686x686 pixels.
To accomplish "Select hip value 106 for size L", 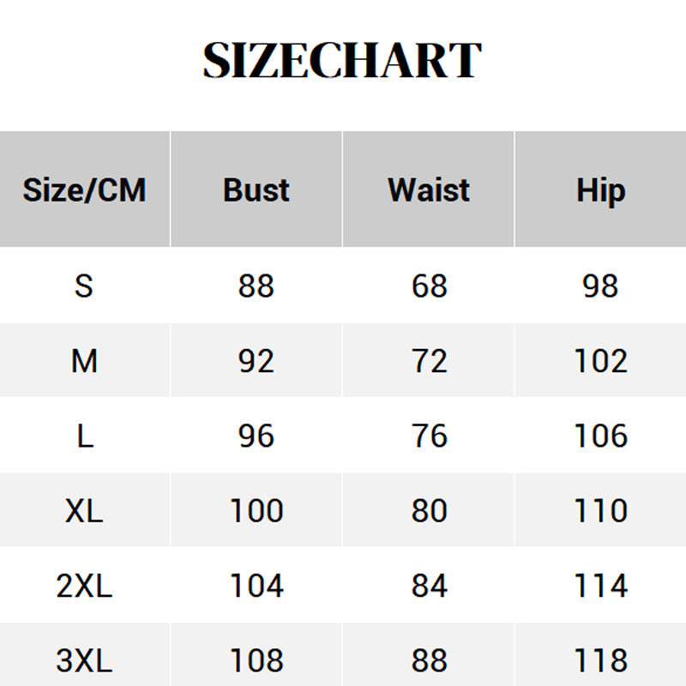I will [x=600, y=436].
